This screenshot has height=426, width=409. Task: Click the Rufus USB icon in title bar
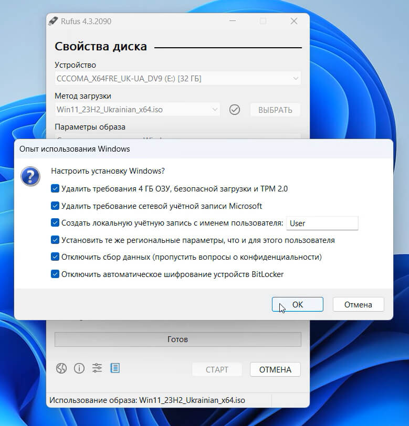click(53, 21)
